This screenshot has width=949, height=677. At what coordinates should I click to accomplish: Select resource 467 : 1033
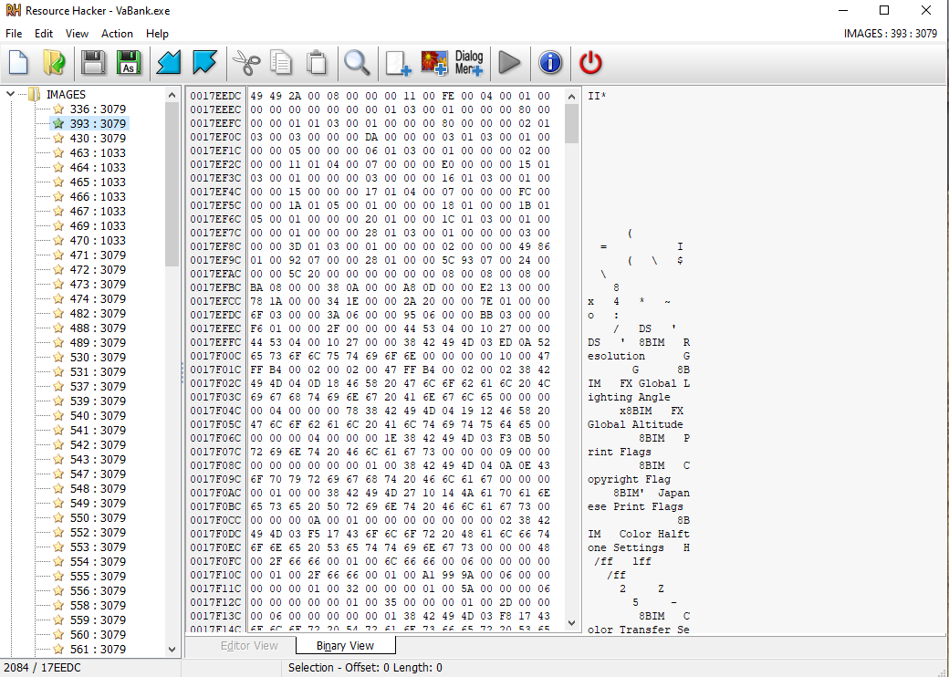[x=98, y=211]
